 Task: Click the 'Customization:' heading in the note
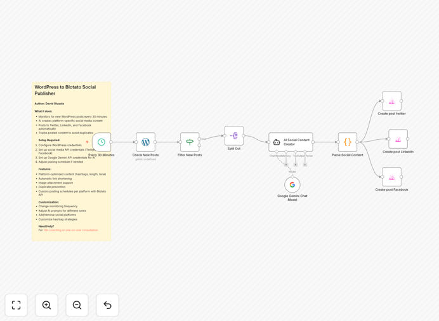coord(49,202)
